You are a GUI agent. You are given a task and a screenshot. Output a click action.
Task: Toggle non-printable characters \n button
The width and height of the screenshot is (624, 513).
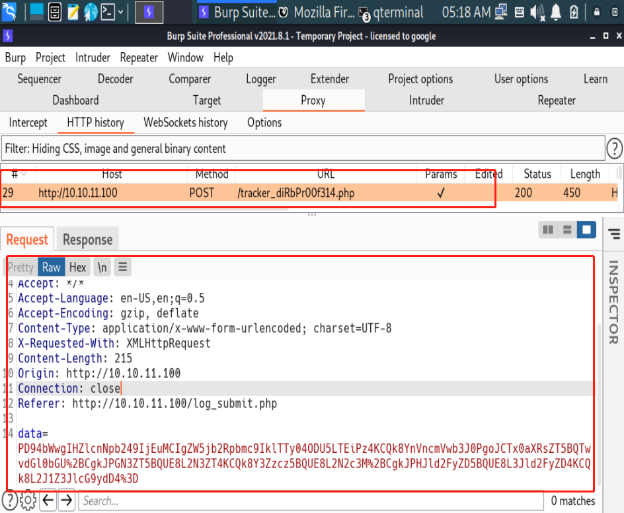(x=102, y=267)
